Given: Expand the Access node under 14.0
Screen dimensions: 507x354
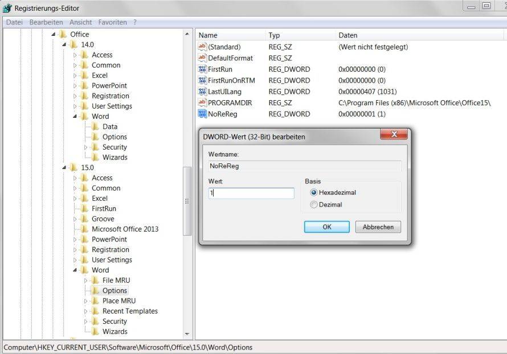Looking at the screenshot, I should (75, 55).
